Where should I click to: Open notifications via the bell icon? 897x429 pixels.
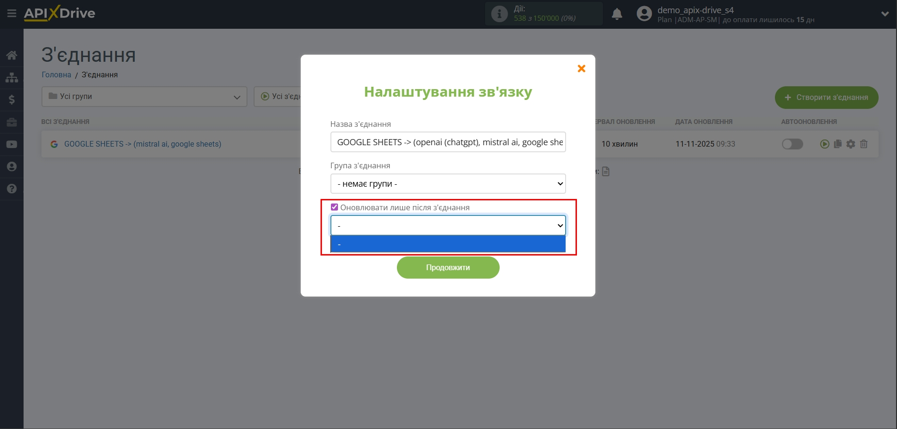pos(617,14)
